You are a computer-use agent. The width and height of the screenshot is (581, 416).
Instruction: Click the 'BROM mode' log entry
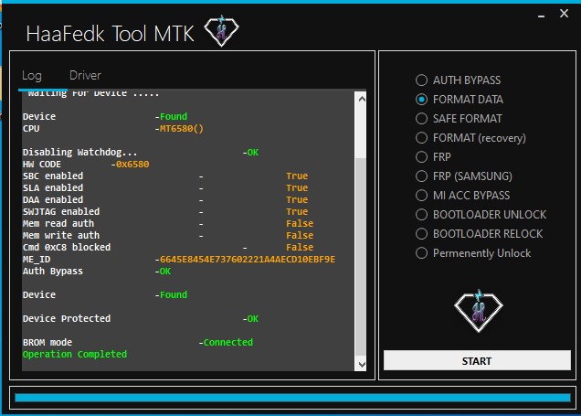48,342
